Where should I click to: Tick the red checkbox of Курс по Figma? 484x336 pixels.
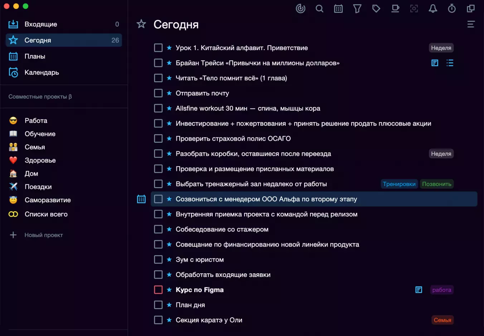(x=158, y=290)
